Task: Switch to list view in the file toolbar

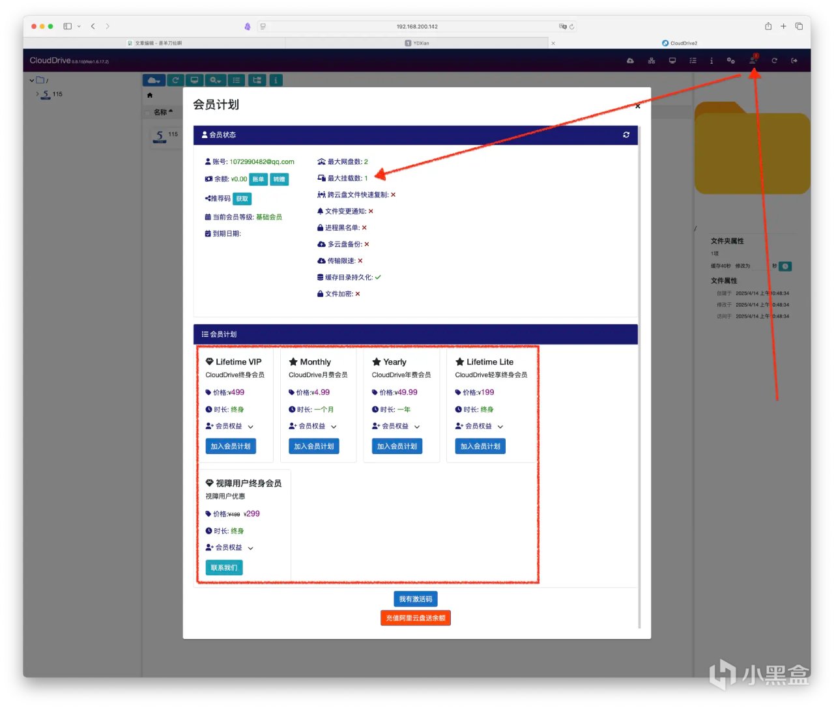Action: 237,80
